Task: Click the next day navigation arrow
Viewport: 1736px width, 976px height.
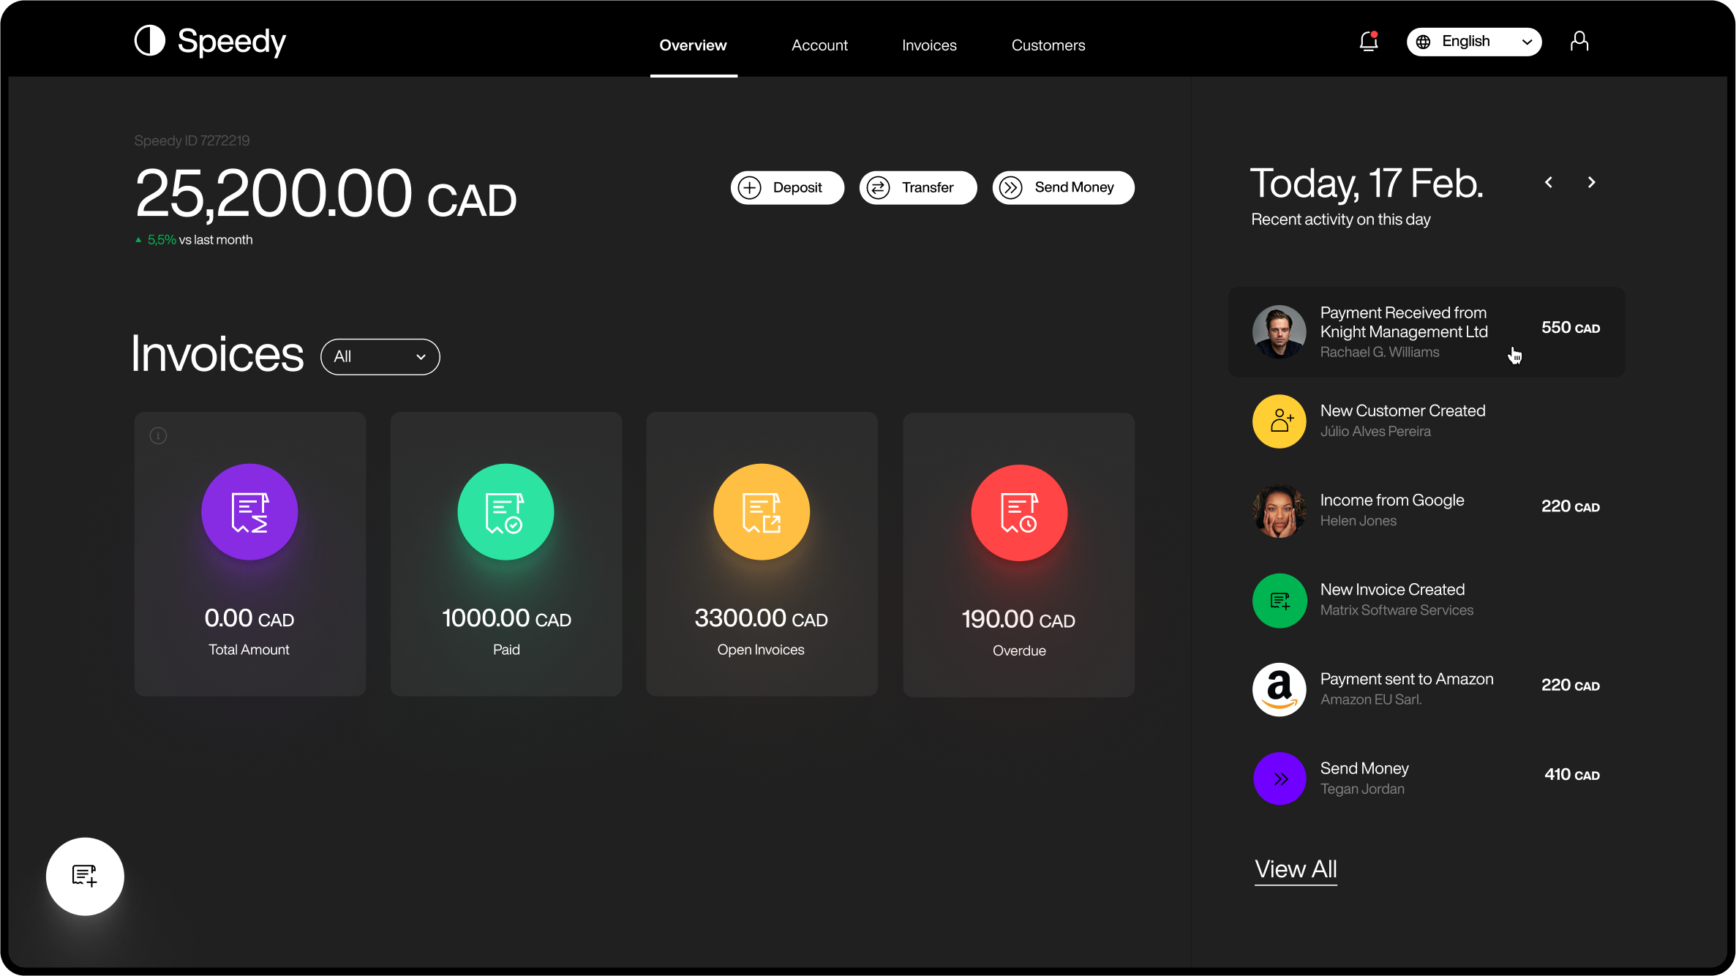Action: tap(1592, 182)
